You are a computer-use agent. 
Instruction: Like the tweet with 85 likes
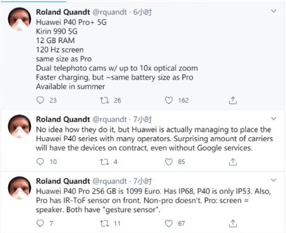(x=169, y=162)
